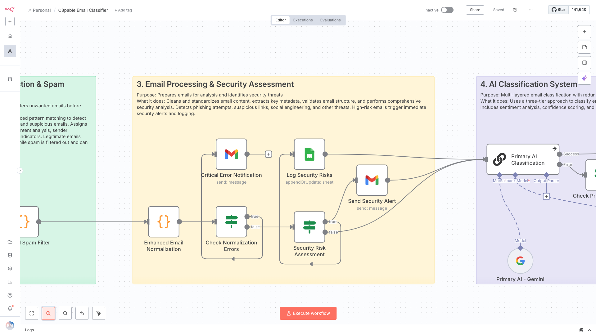Click plus connector under Output Parser
The image size is (596, 335).
546,196
